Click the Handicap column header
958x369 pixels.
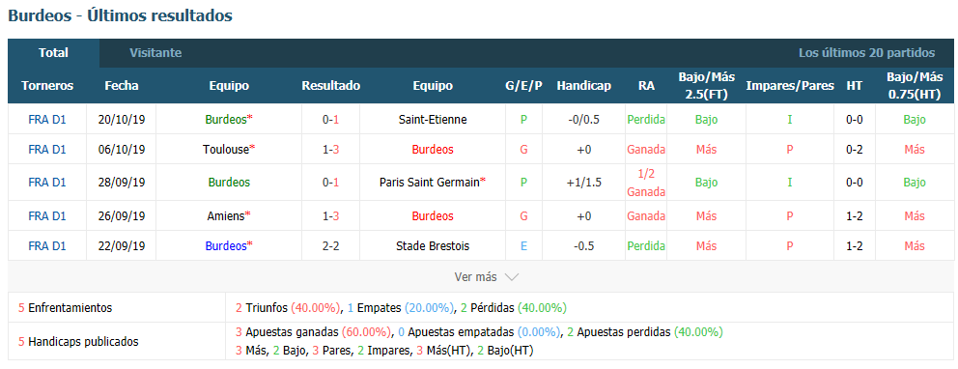[x=583, y=86]
